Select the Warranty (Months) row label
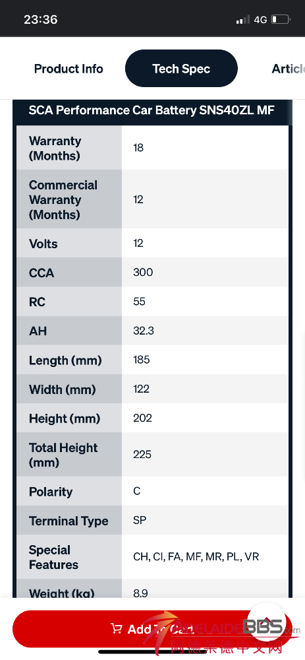 tap(55, 148)
